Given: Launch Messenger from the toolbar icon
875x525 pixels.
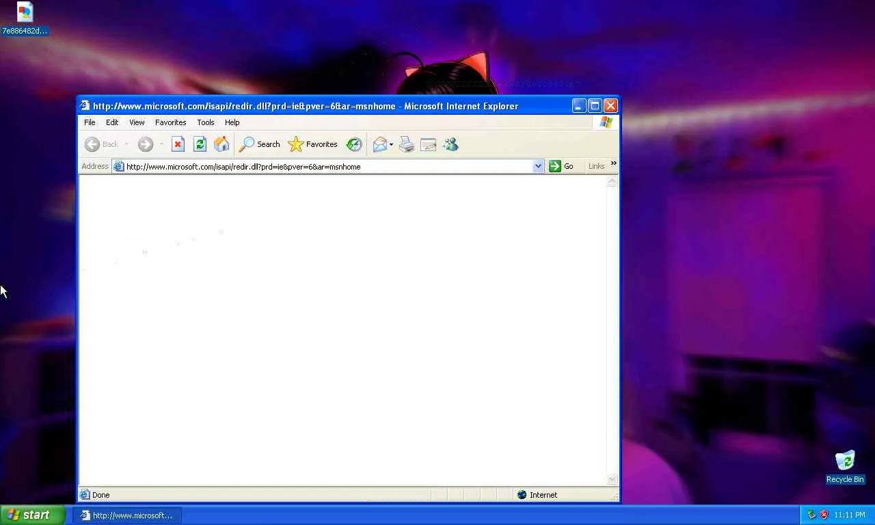Looking at the screenshot, I should [450, 144].
